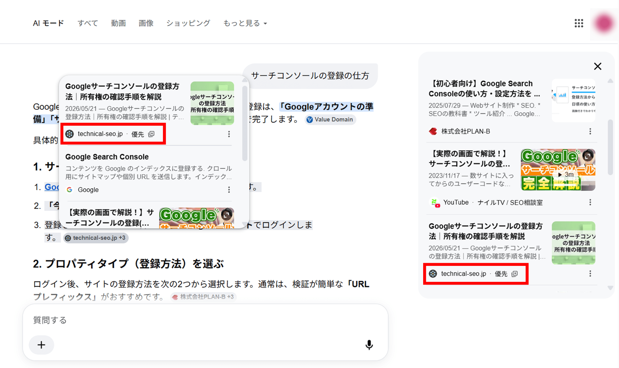
Task: Click the 株式会社PLAN-B +3 citation chip
Action: (x=203, y=297)
